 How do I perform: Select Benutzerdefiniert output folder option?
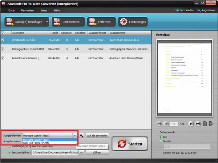[x=9, y=152]
